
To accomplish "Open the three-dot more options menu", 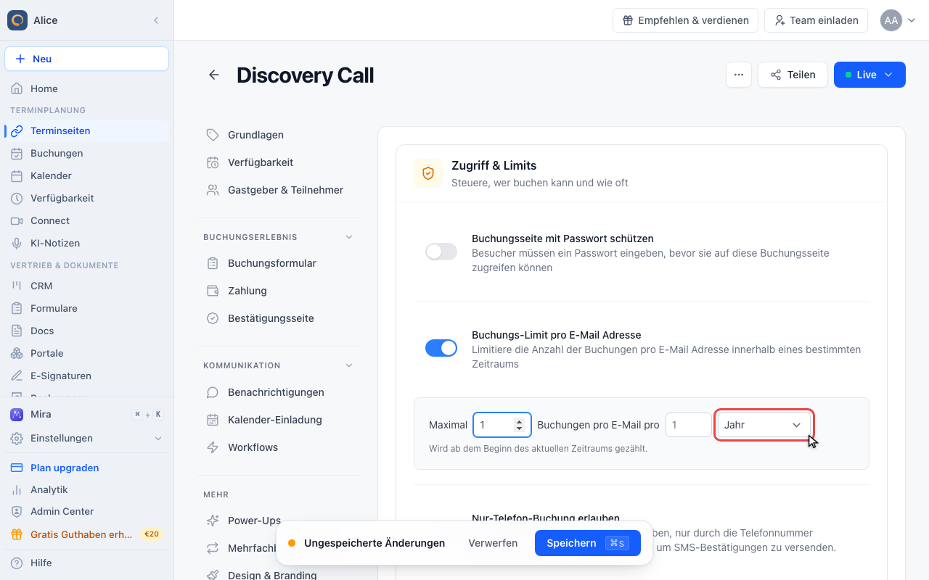I will tap(738, 75).
